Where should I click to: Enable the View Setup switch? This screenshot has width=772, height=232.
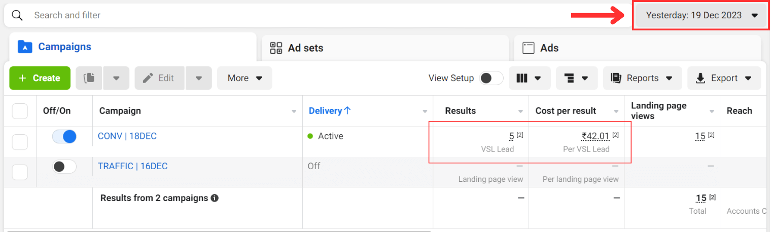[491, 78]
